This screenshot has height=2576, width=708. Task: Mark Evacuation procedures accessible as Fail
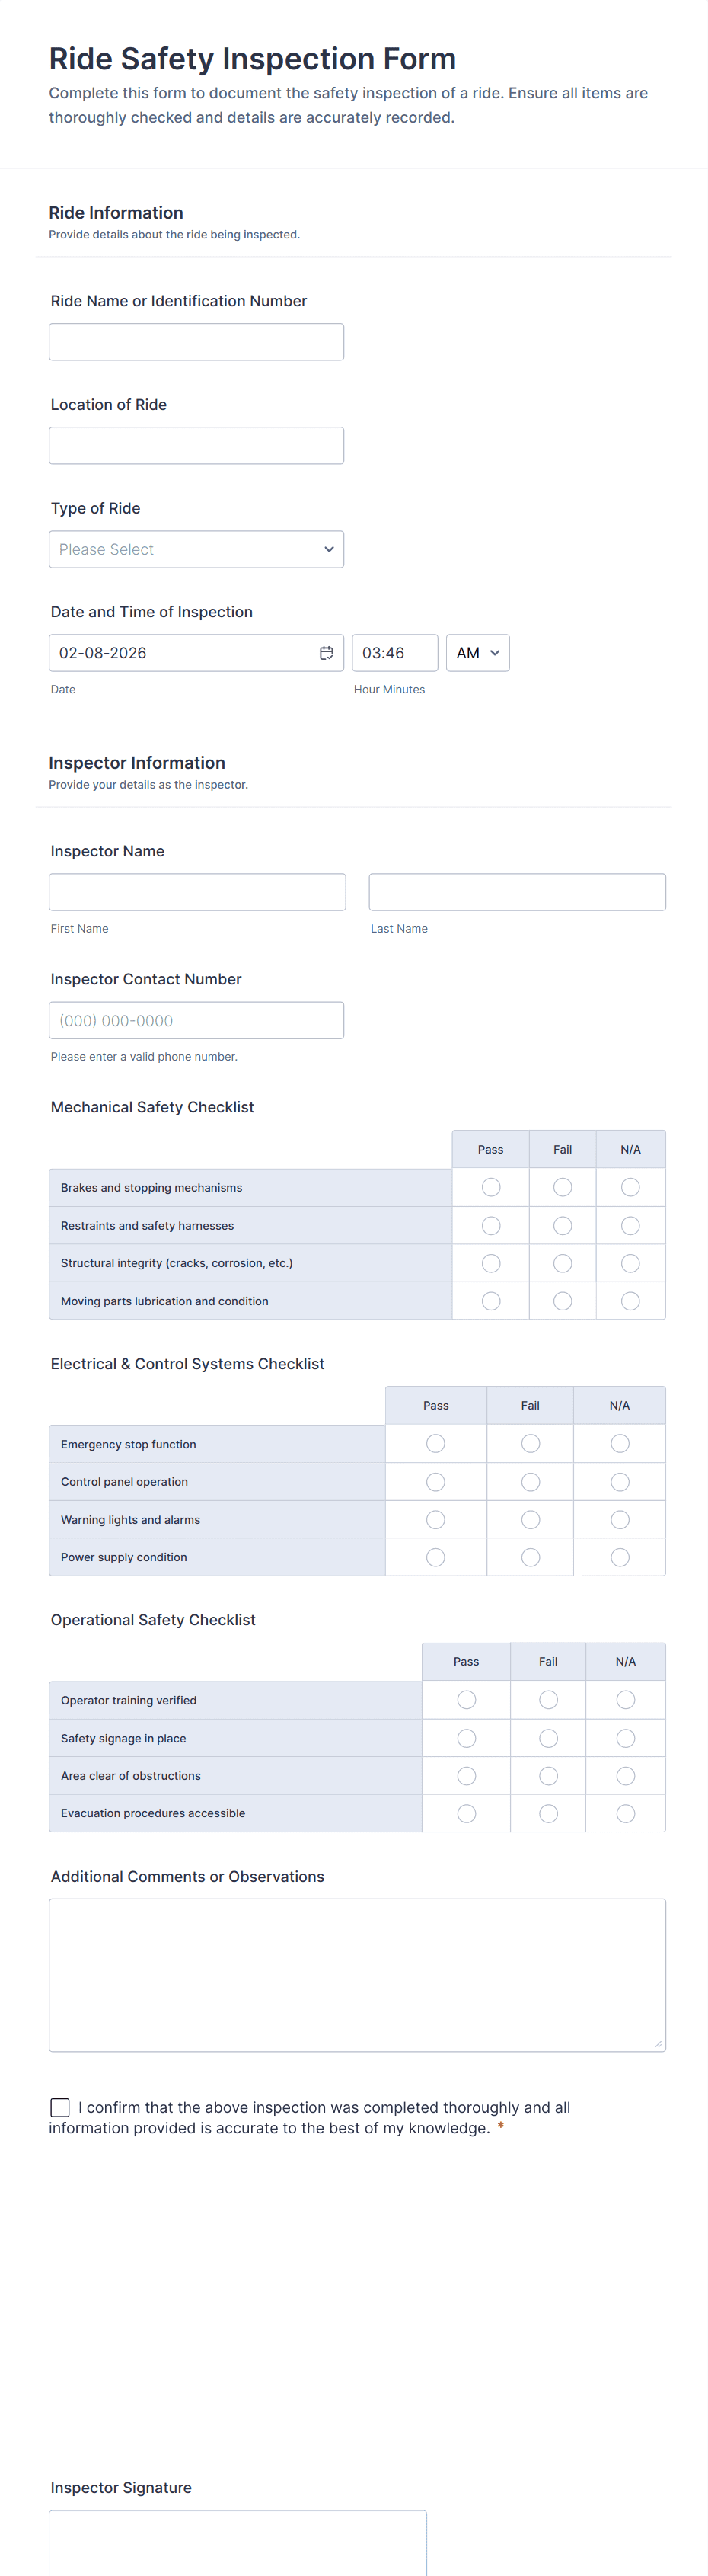[548, 1813]
